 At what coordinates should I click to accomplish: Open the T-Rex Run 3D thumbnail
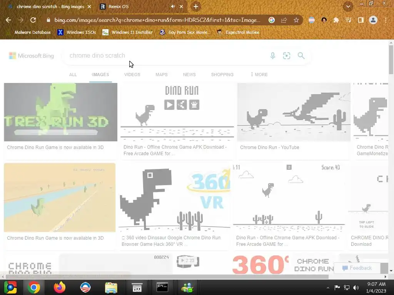pos(60,112)
